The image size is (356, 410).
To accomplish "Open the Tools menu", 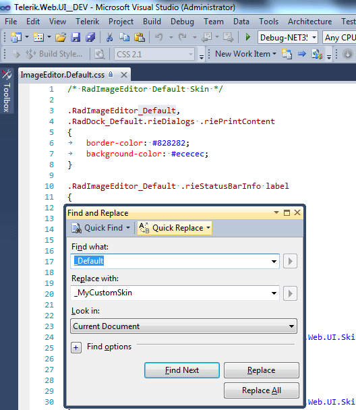I will [x=269, y=22].
